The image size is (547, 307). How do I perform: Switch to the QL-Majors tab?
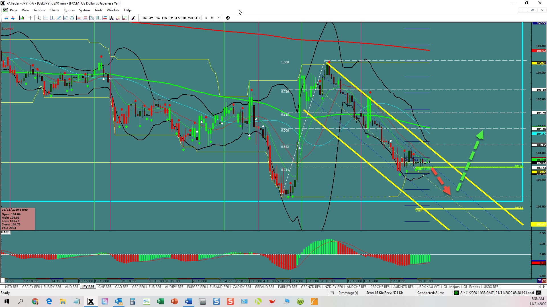point(452,287)
